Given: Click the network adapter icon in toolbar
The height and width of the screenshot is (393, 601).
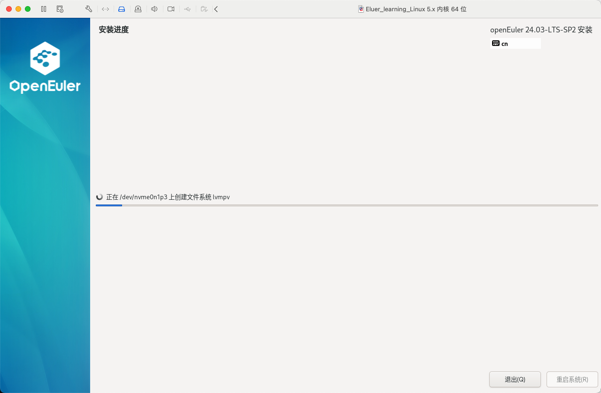Looking at the screenshot, I should 105,9.
